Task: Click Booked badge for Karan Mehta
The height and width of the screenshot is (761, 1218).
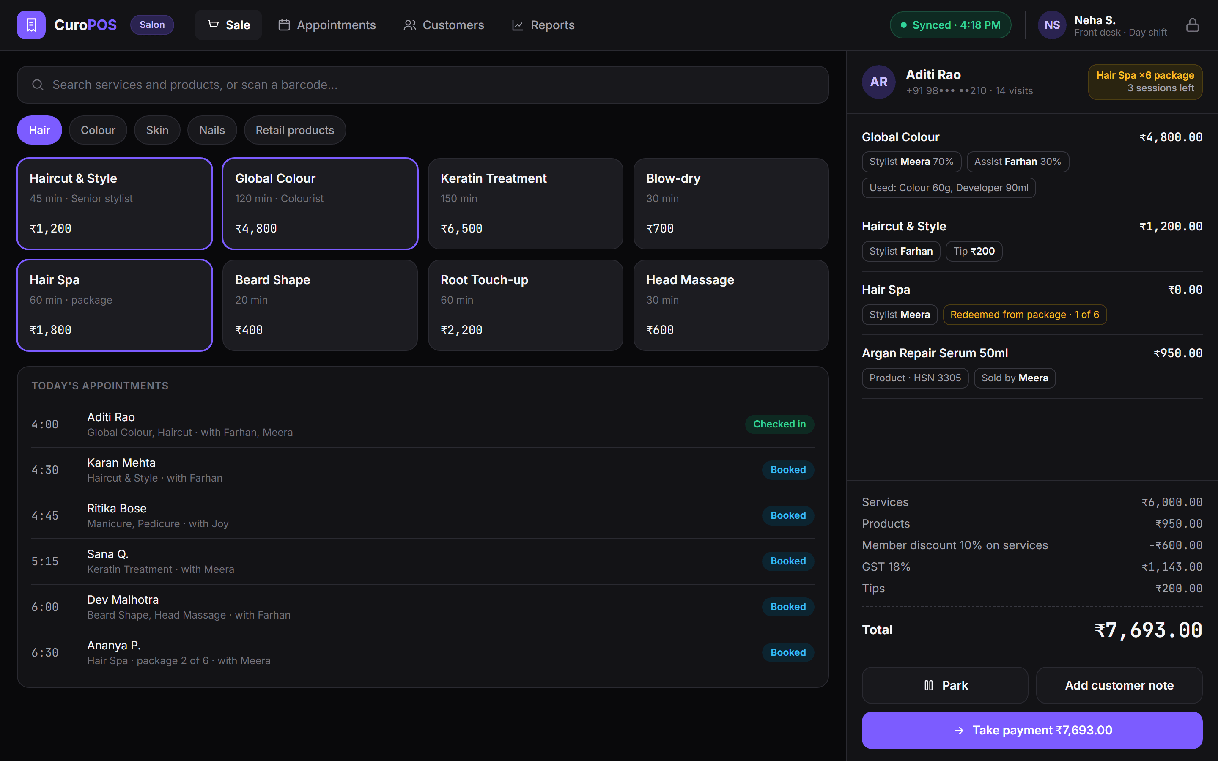Action: [787, 470]
